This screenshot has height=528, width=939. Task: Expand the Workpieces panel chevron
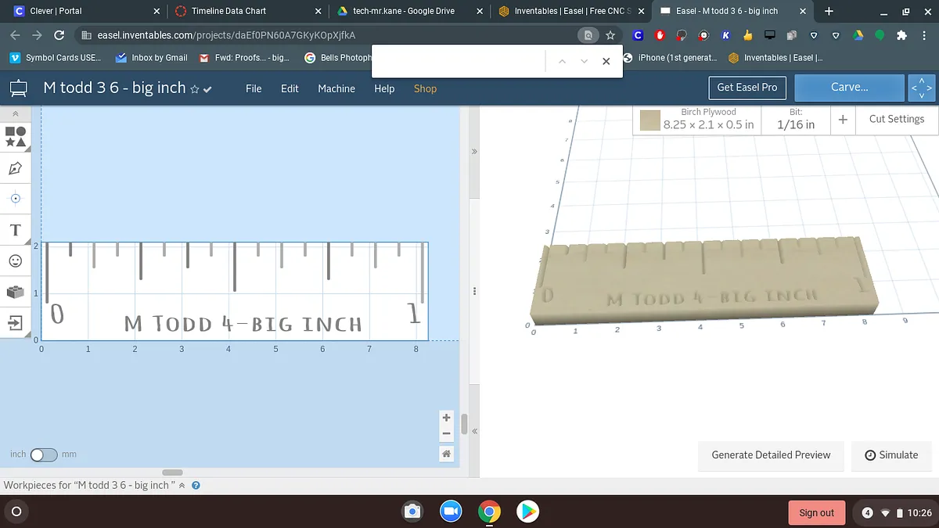(182, 485)
